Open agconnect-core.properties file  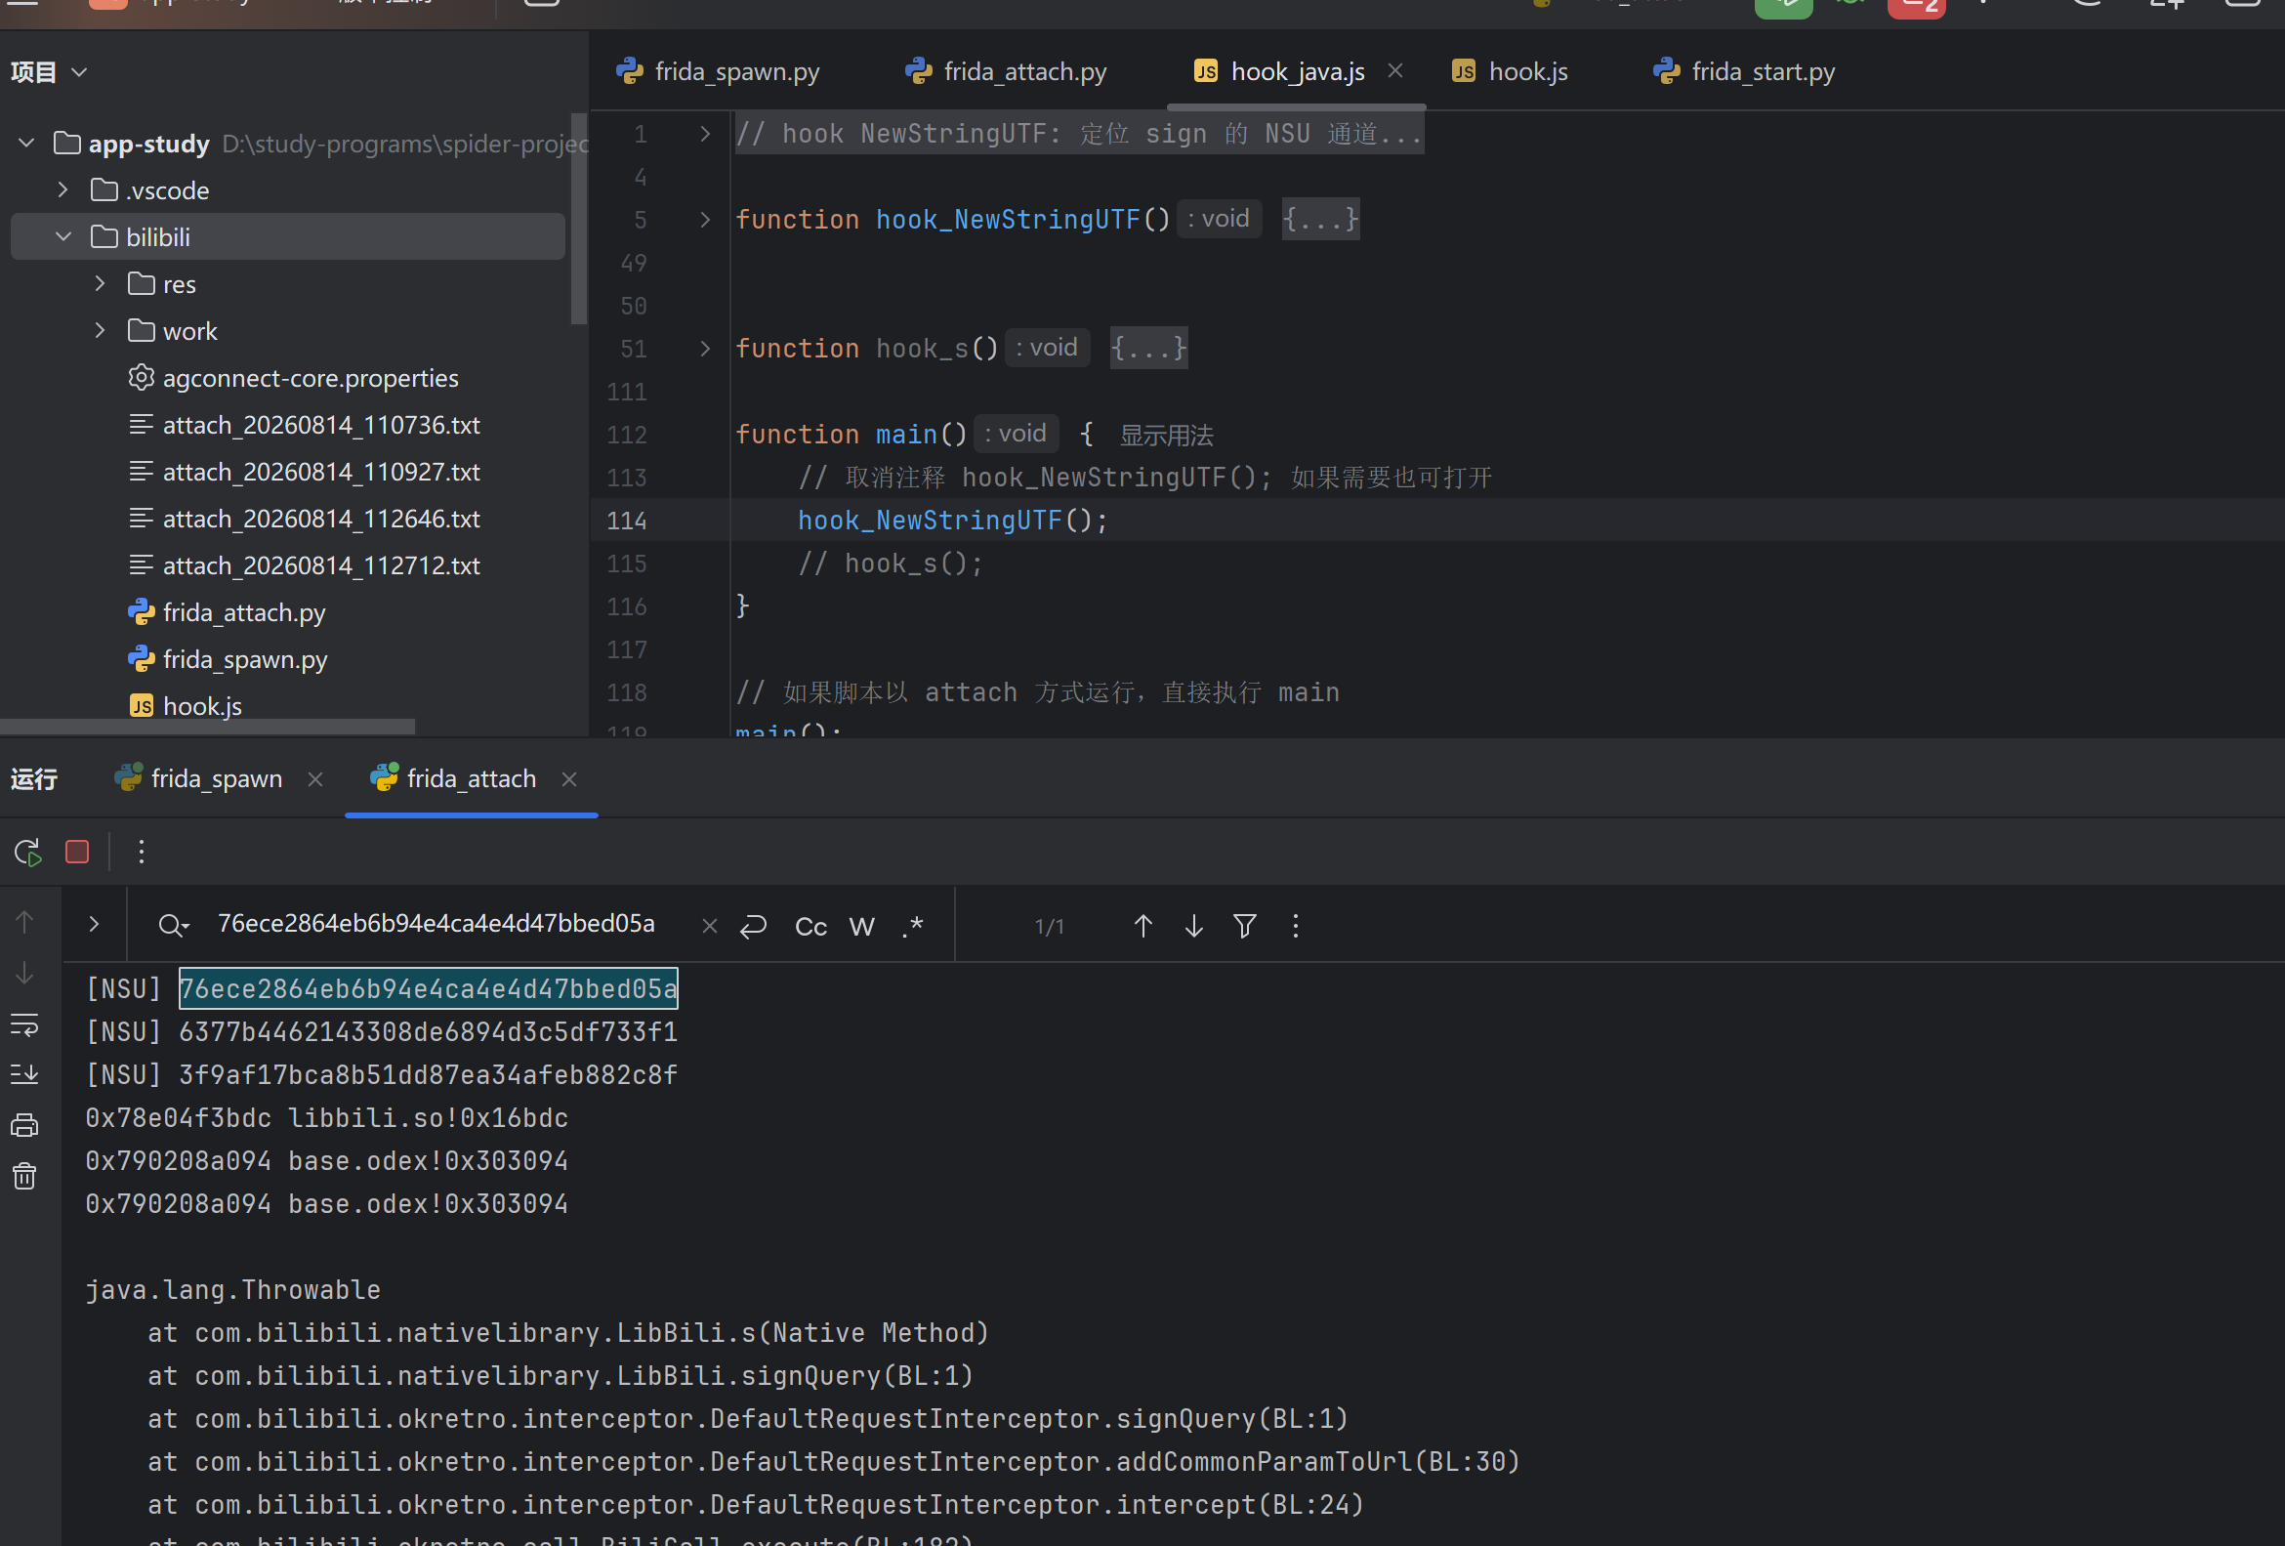coord(293,379)
